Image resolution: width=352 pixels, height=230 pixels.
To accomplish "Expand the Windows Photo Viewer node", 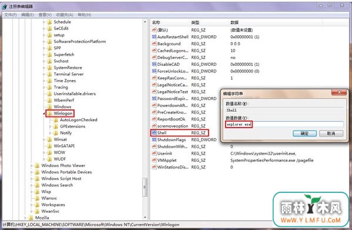I will [31, 165].
